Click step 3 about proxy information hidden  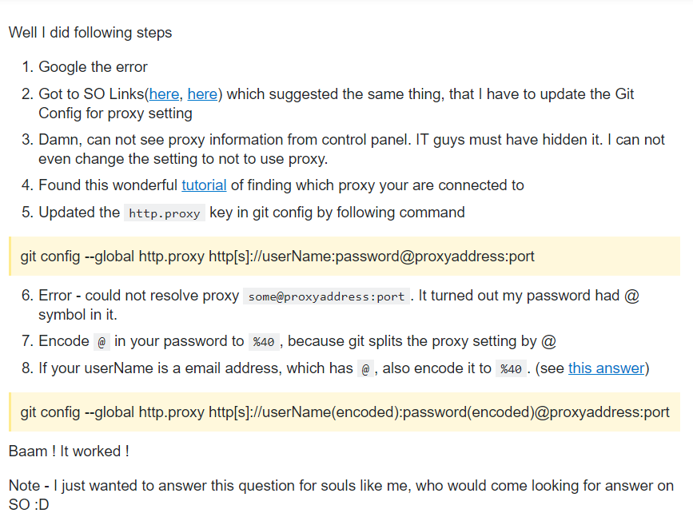[x=352, y=149]
